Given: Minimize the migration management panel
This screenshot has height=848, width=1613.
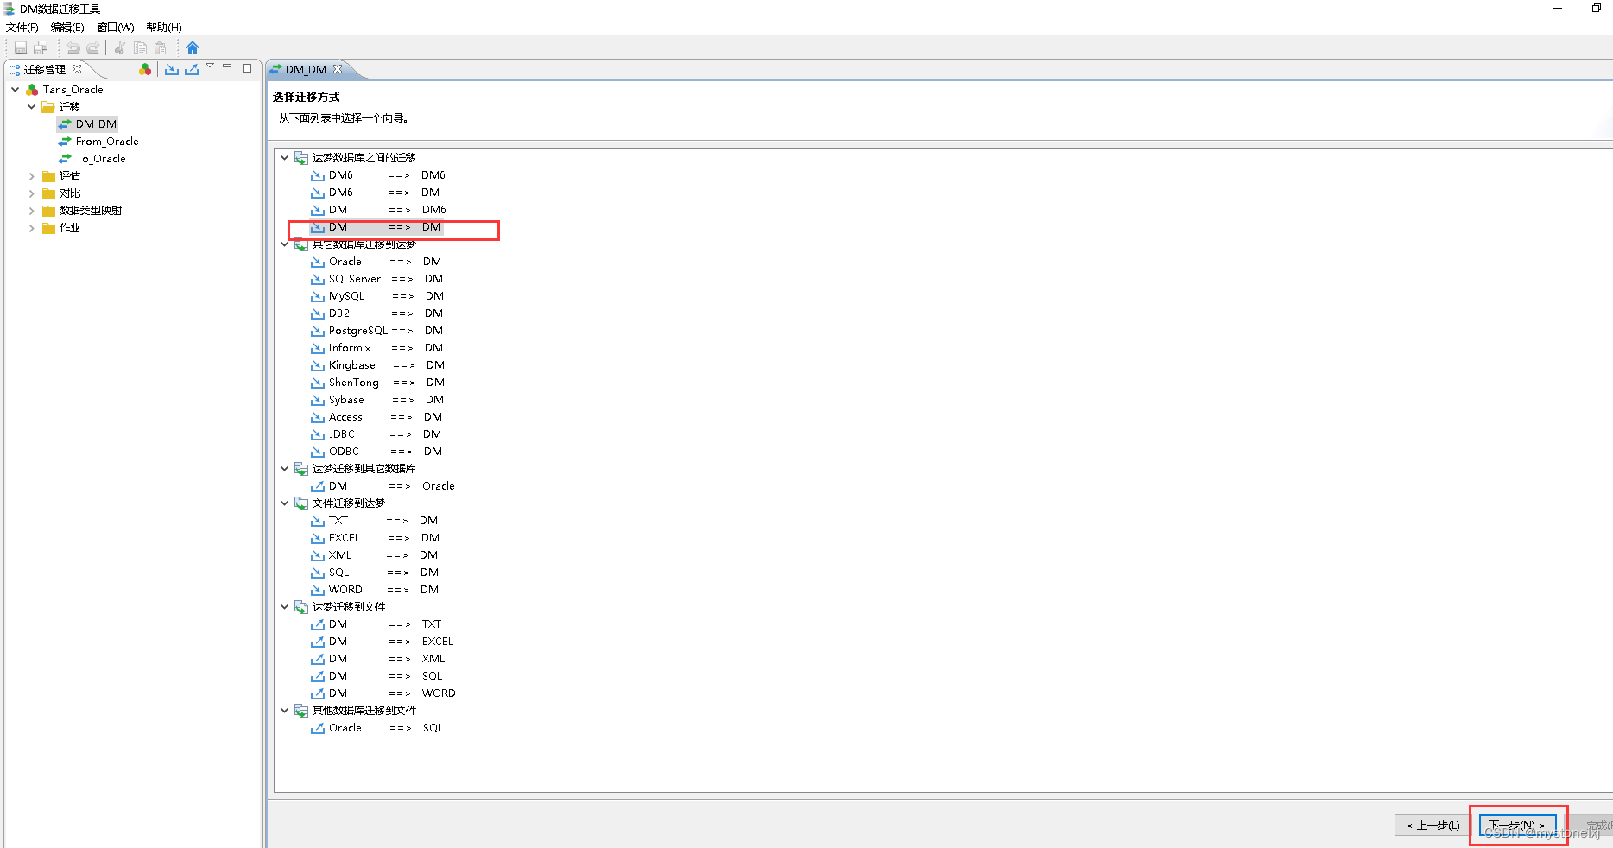Looking at the screenshot, I should [x=227, y=66].
